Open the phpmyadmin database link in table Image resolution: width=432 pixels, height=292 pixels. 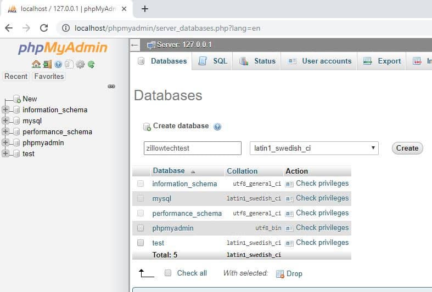(x=173, y=228)
